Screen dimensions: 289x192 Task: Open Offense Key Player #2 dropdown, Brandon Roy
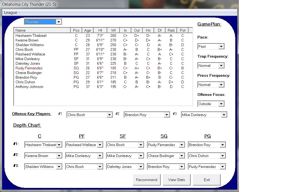point(147,115)
